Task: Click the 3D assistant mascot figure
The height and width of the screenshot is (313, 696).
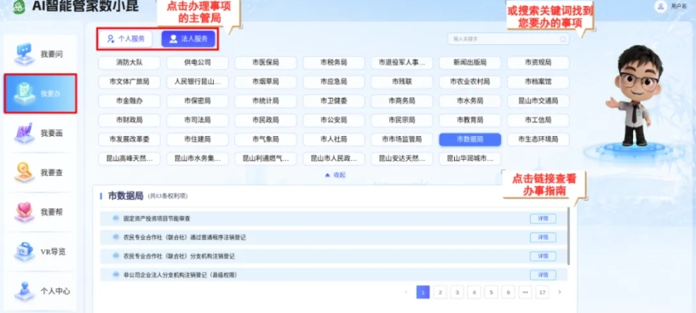Action: click(x=634, y=95)
